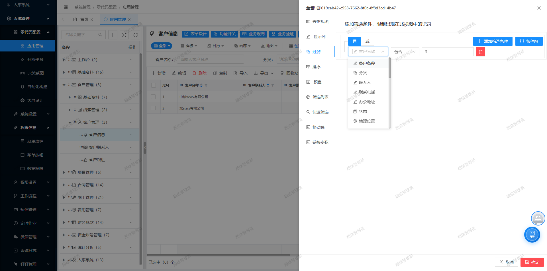Open the robot assistant avatar icon

[x=538, y=218]
